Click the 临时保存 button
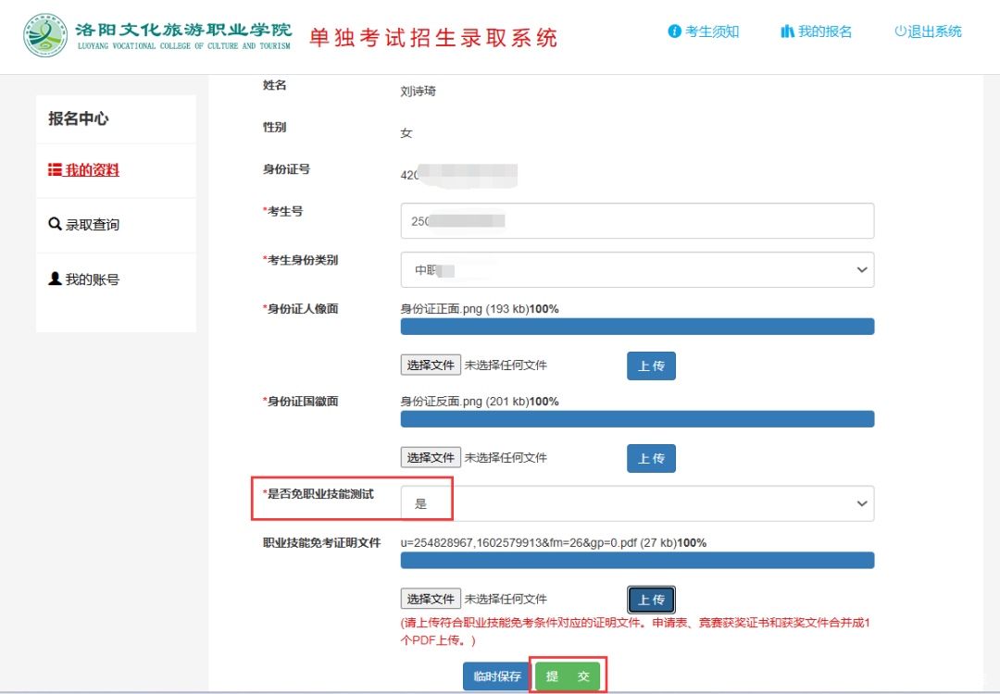The height and width of the screenshot is (694, 1000). 497,676
